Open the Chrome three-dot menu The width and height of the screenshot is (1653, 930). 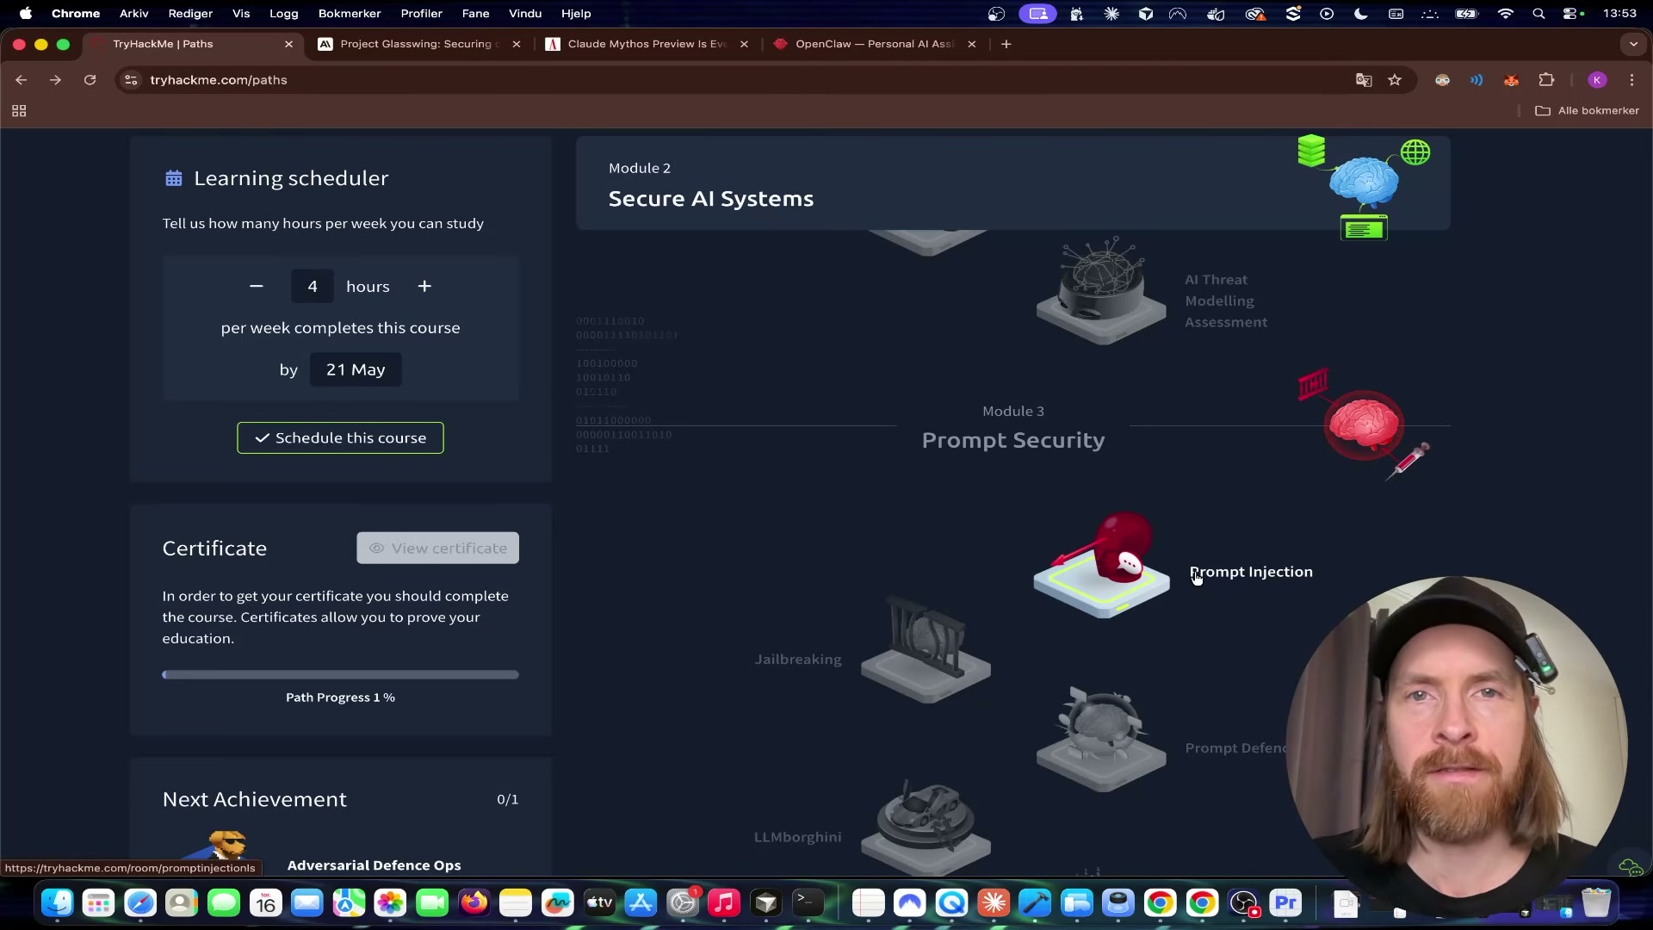pos(1632,80)
